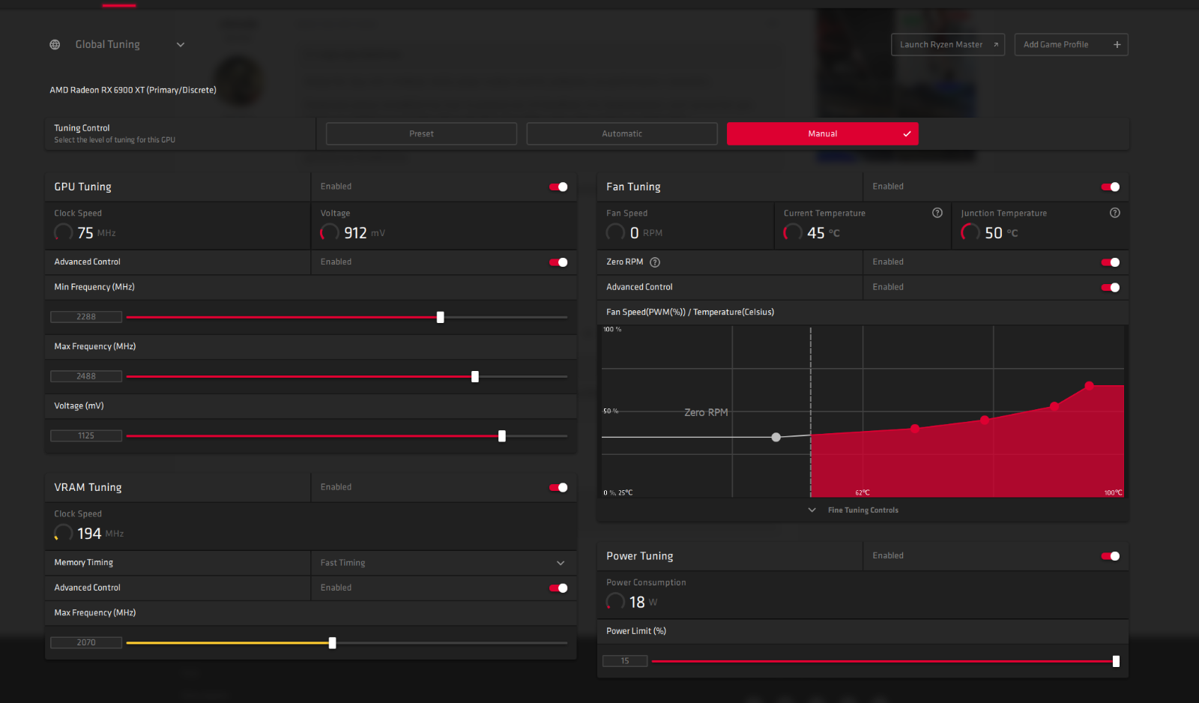Open the Global Tuning dropdown arrow
This screenshot has height=703, width=1199.
[181, 45]
